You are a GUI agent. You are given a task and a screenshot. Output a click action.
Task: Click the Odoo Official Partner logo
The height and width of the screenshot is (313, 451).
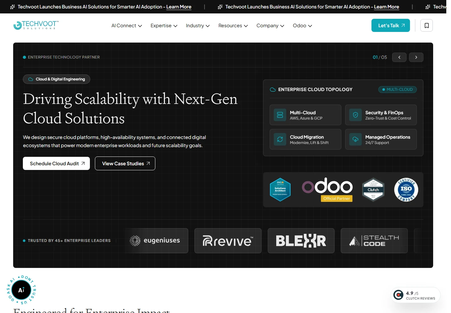[327, 190]
